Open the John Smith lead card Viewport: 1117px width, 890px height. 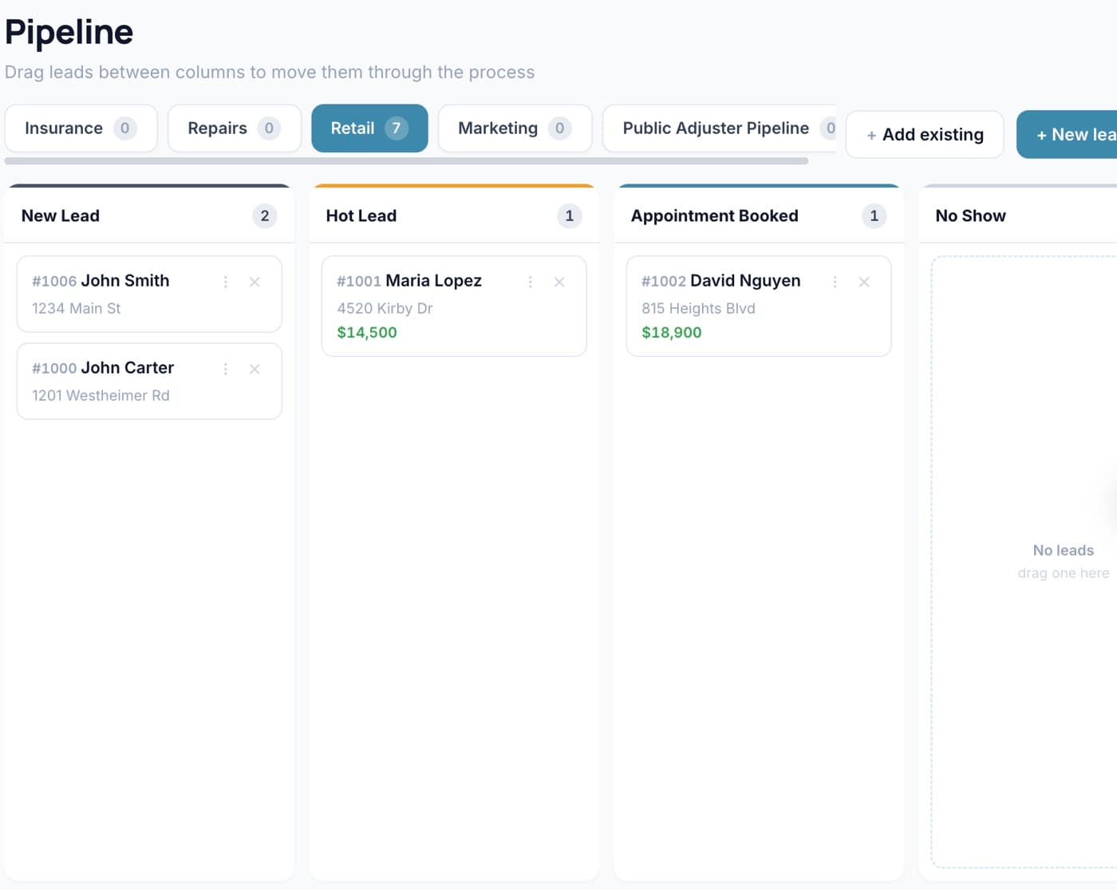(x=149, y=294)
